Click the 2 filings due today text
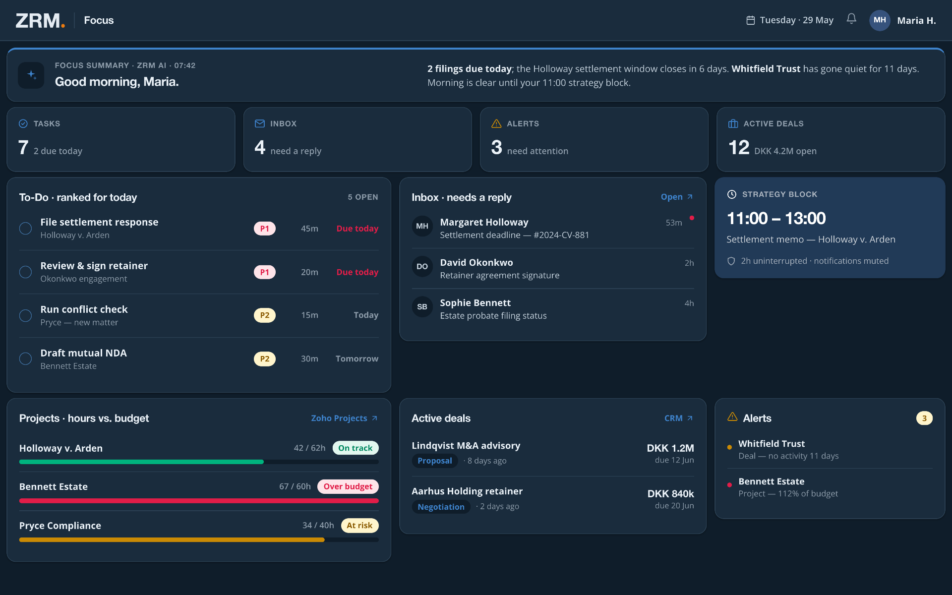The image size is (952, 595). coord(469,68)
